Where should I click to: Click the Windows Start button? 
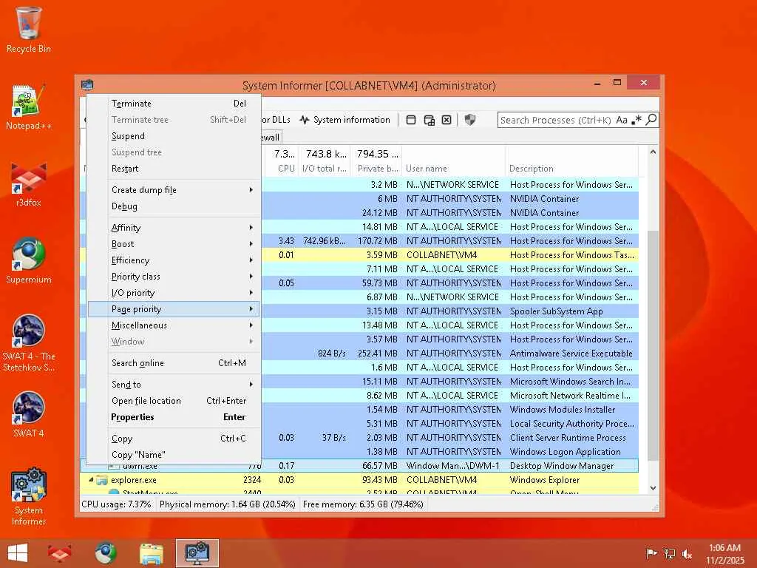pyautogui.click(x=18, y=553)
